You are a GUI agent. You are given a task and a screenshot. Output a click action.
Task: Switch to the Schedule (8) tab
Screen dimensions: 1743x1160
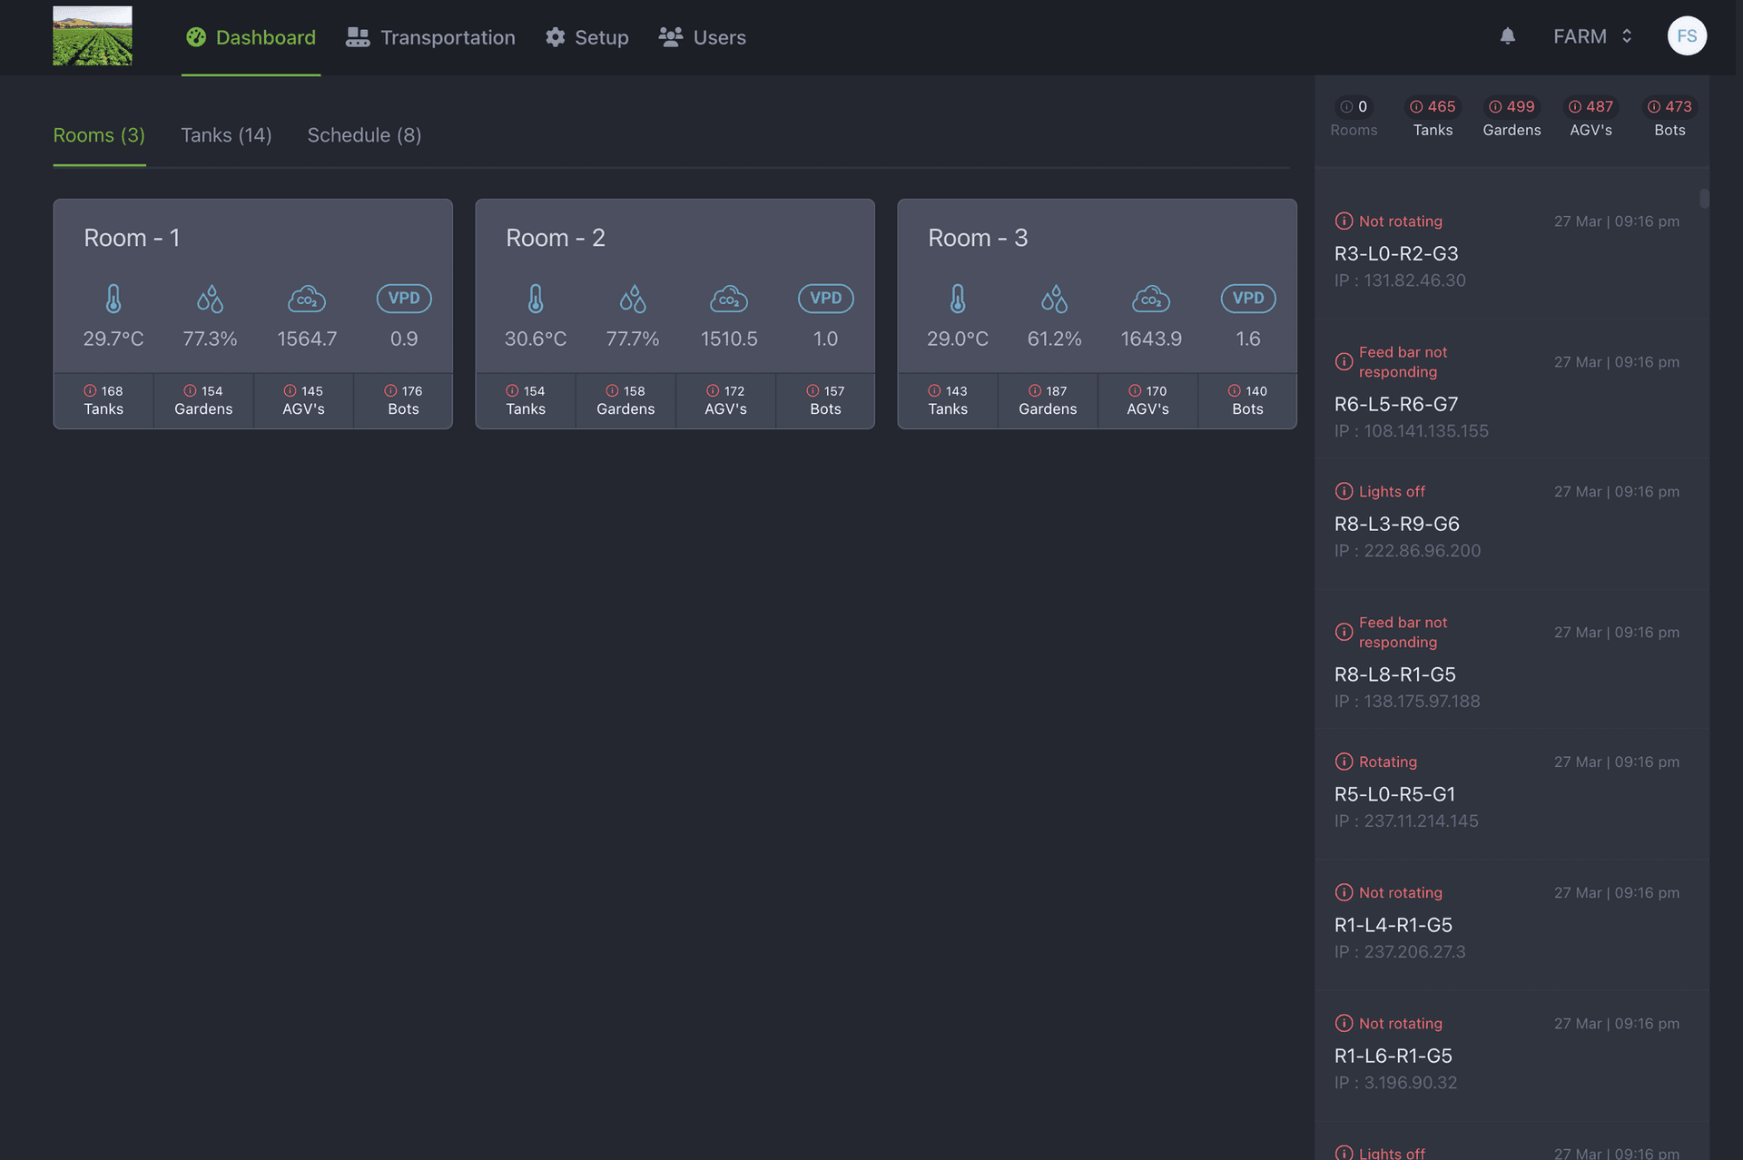tap(364, 135)
